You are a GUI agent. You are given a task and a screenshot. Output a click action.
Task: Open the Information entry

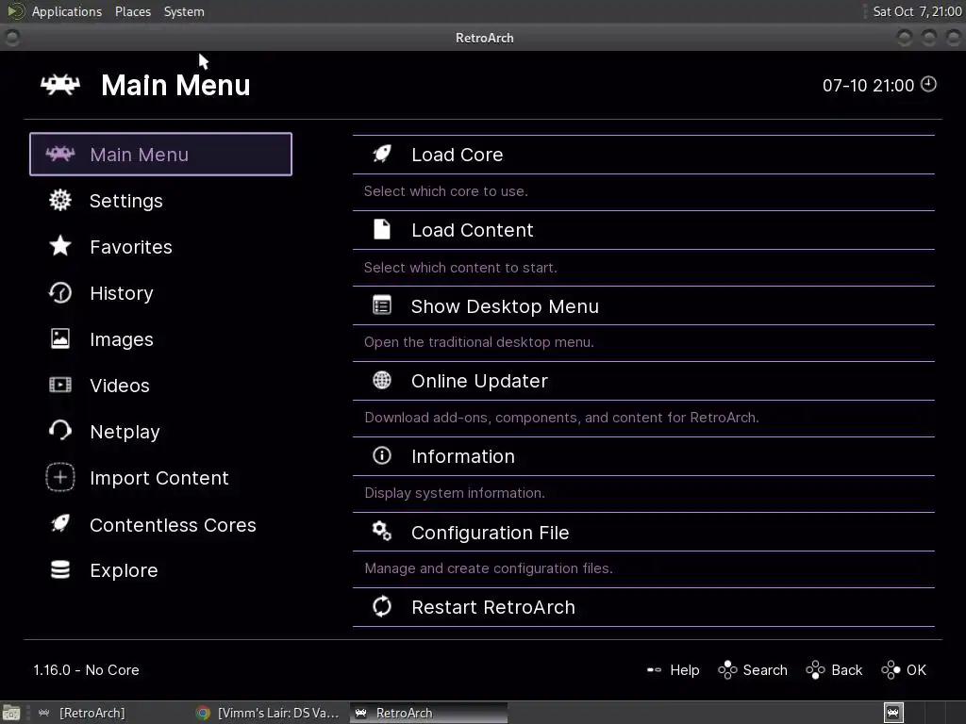coord(643,456)
